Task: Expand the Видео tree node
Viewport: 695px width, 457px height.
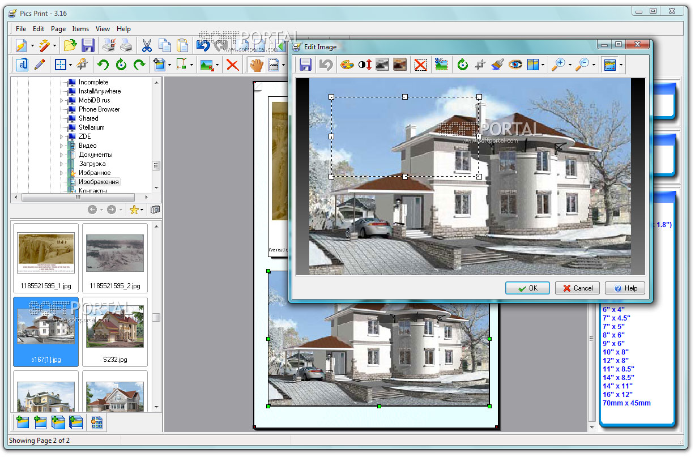Action: [62, 146]
